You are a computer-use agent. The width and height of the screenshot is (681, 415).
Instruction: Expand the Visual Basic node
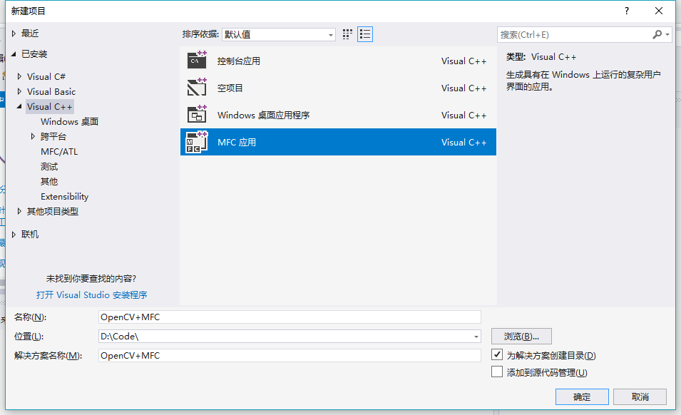tap(19, 91)
